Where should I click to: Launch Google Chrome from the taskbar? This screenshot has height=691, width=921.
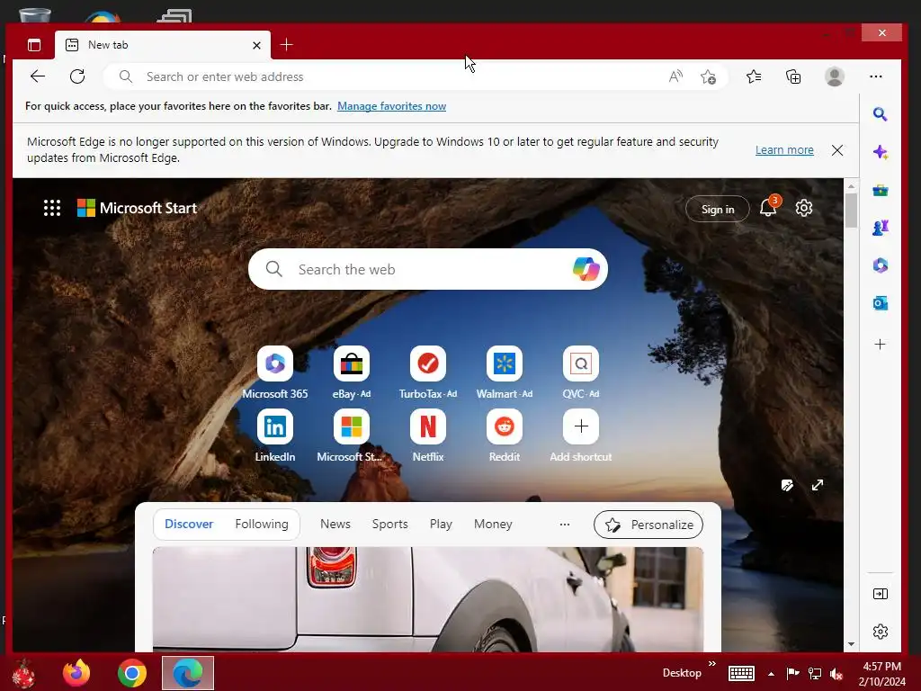pyautogui.click(x=132, y=673)
